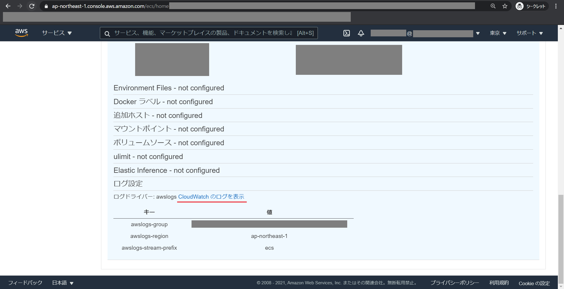This screenshot has height=289, width=564.
Task: Click the magnifier icon in the AWS search bar
Action: click(107, 33)
